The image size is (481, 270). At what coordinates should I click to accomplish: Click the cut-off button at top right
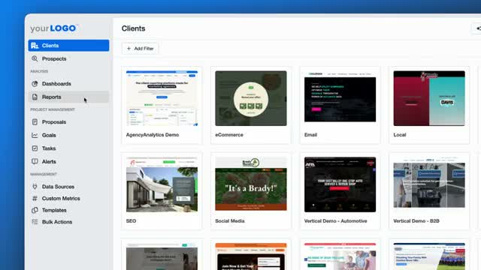tap(476, 28)
